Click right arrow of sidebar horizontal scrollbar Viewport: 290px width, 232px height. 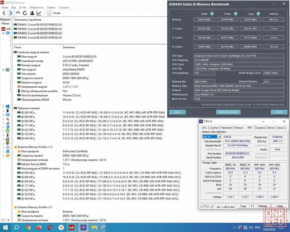[8, 220]
